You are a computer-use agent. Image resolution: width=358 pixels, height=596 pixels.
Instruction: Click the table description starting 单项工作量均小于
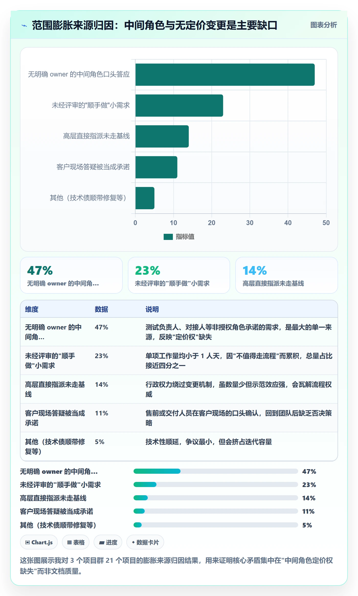pos(239,361)
